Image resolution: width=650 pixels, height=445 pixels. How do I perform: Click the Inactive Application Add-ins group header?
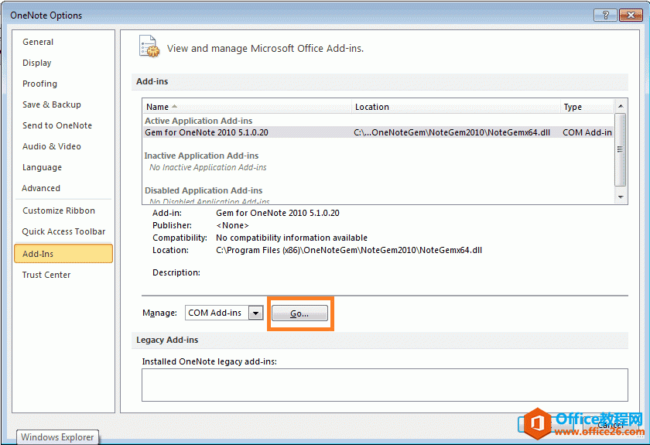click(x=201, y=156)
